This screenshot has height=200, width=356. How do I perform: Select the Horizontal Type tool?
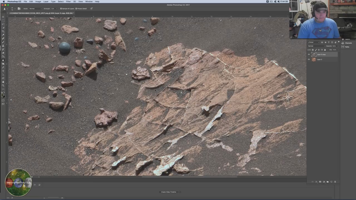3,71
